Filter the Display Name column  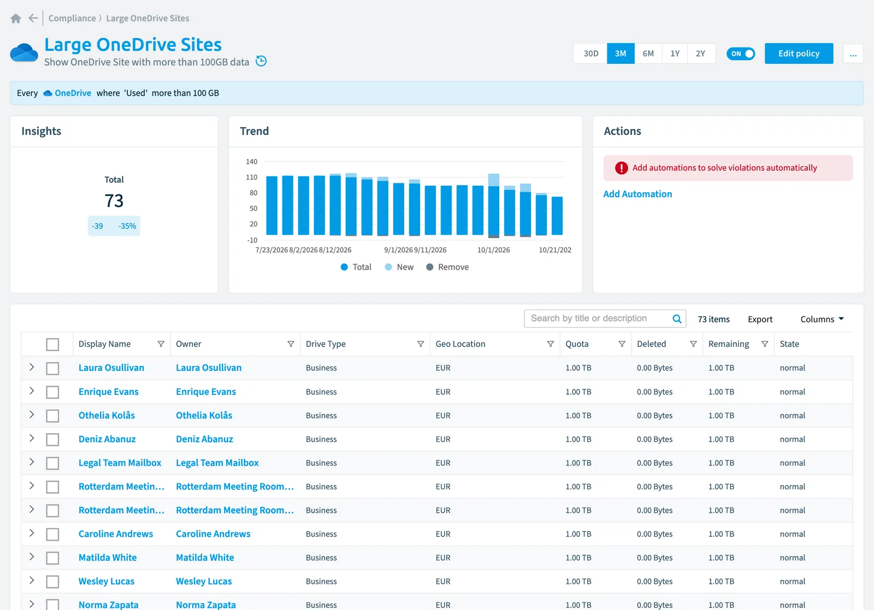click(x=161, y=344)
